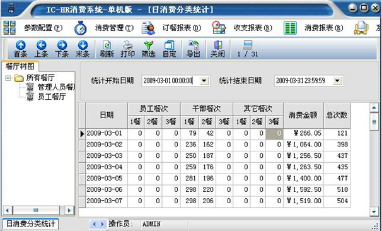The width and height of the screenshot is (382, 231).
Task: Select 所有餐厅 root label in tree
Action: click(40, 78)
